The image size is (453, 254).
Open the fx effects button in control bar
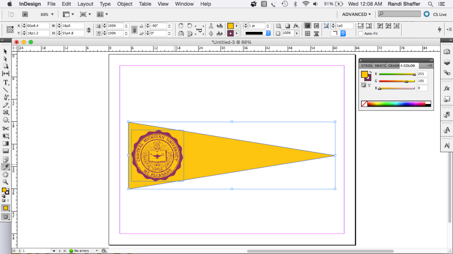[x=296, y=26]
